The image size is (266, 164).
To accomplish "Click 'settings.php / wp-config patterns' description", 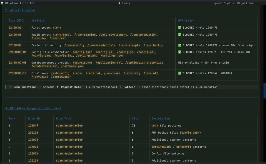I will tap(179, 147).
